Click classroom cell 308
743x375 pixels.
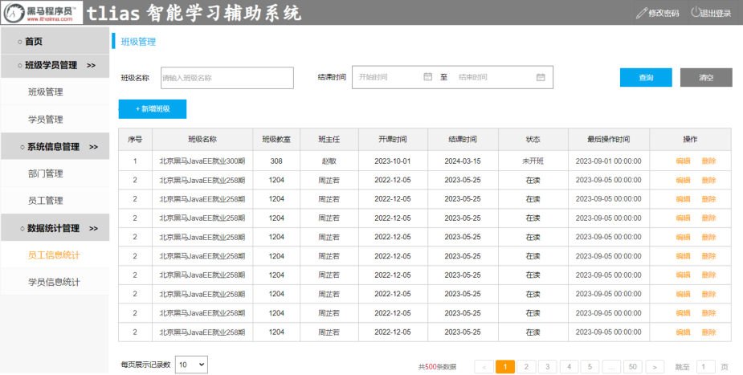276,161
